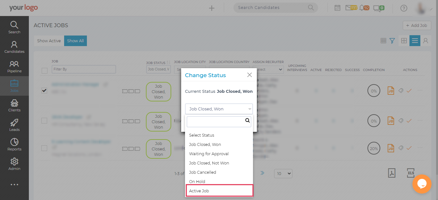Open the live chat bubble widget
Image resolution: width=438 pixels, height=200 pixels.
(x=422, y=184)
